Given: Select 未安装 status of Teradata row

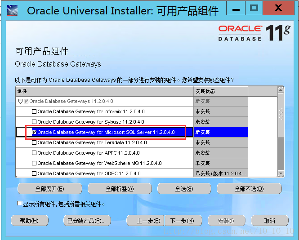Looking at the screenshot, I should coord(221,142).
